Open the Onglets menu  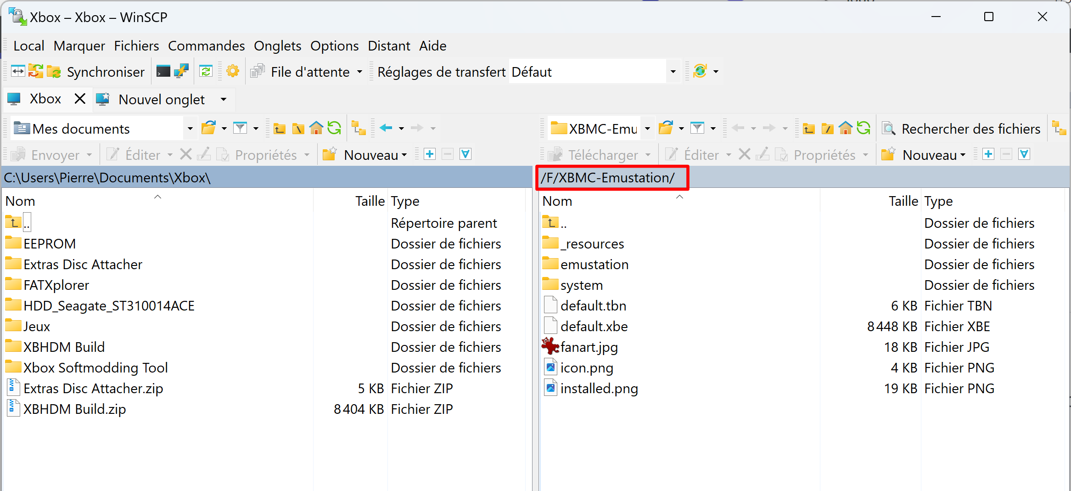coord(277,46)
